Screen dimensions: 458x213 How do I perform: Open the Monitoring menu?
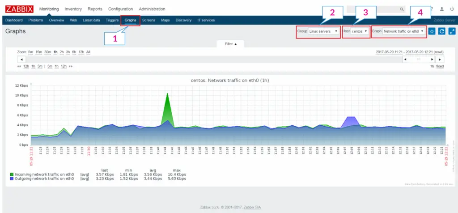click(x=49, y=9)
